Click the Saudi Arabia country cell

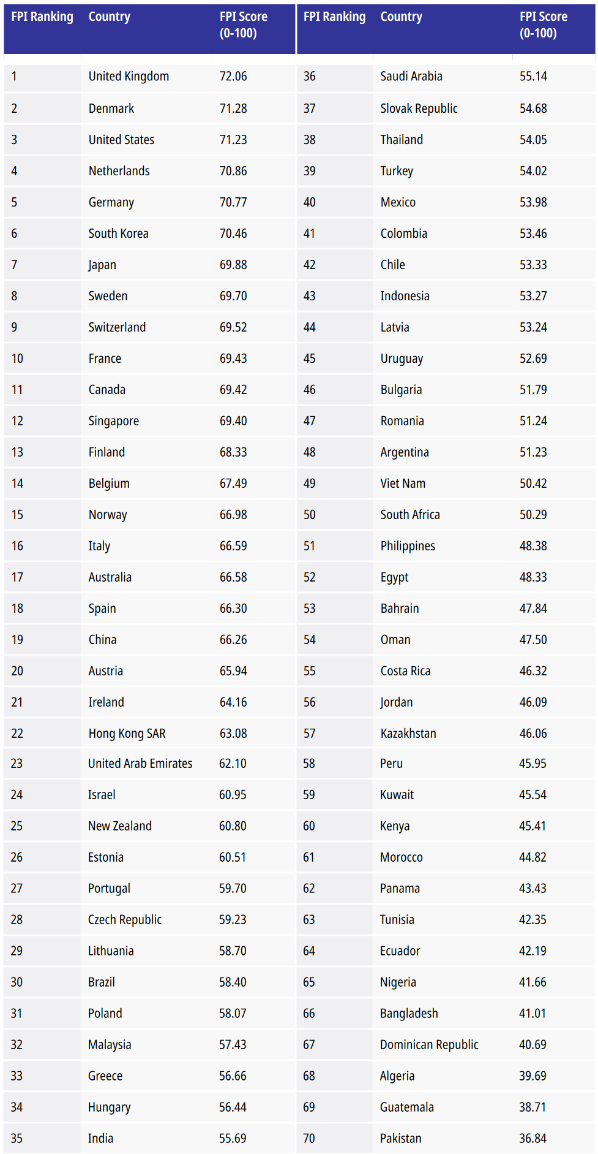click(x=411, y=77)
